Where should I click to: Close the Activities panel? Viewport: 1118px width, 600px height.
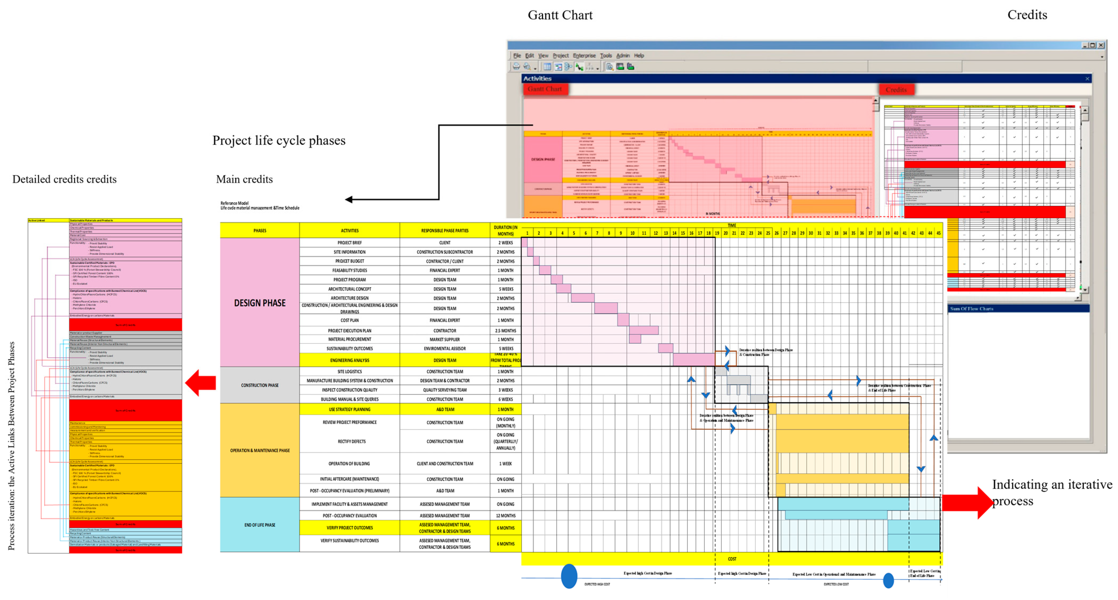point(1087,79)
